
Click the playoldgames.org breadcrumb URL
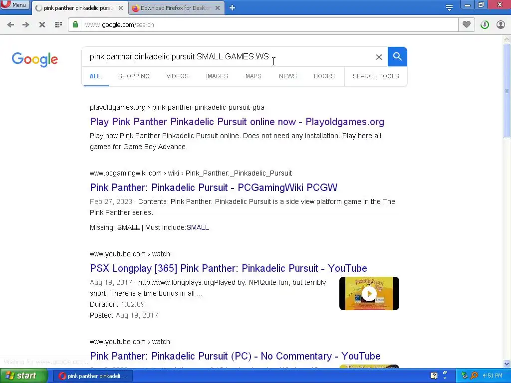pos(177,108)
